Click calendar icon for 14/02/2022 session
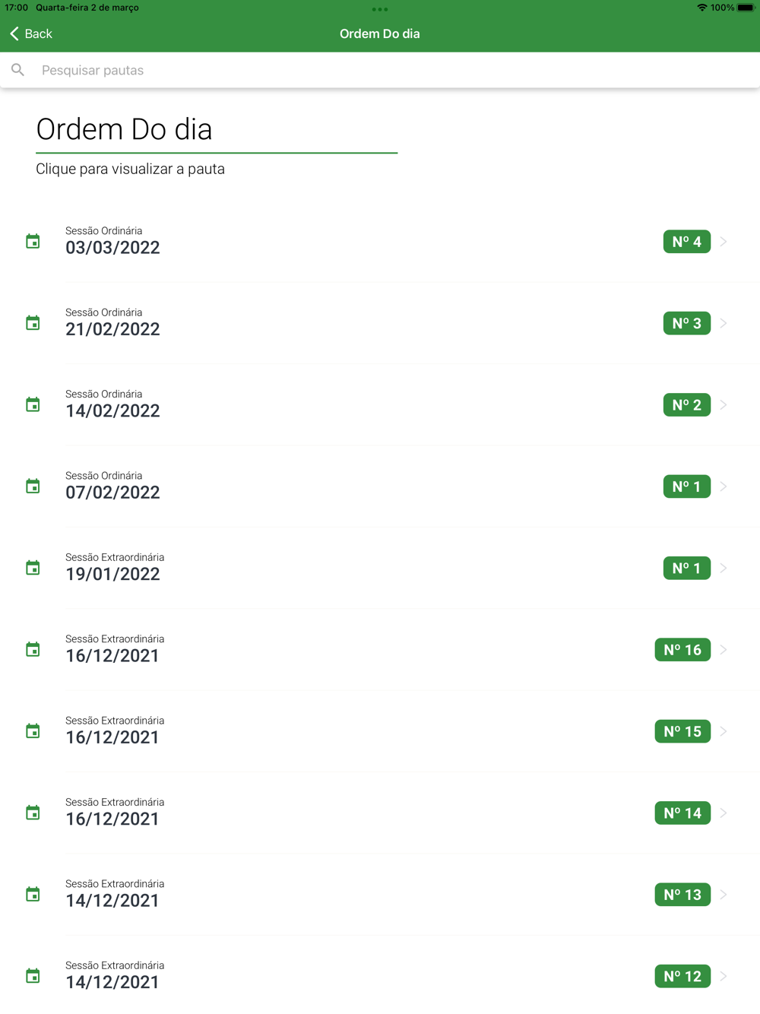 tap(33, 405)
